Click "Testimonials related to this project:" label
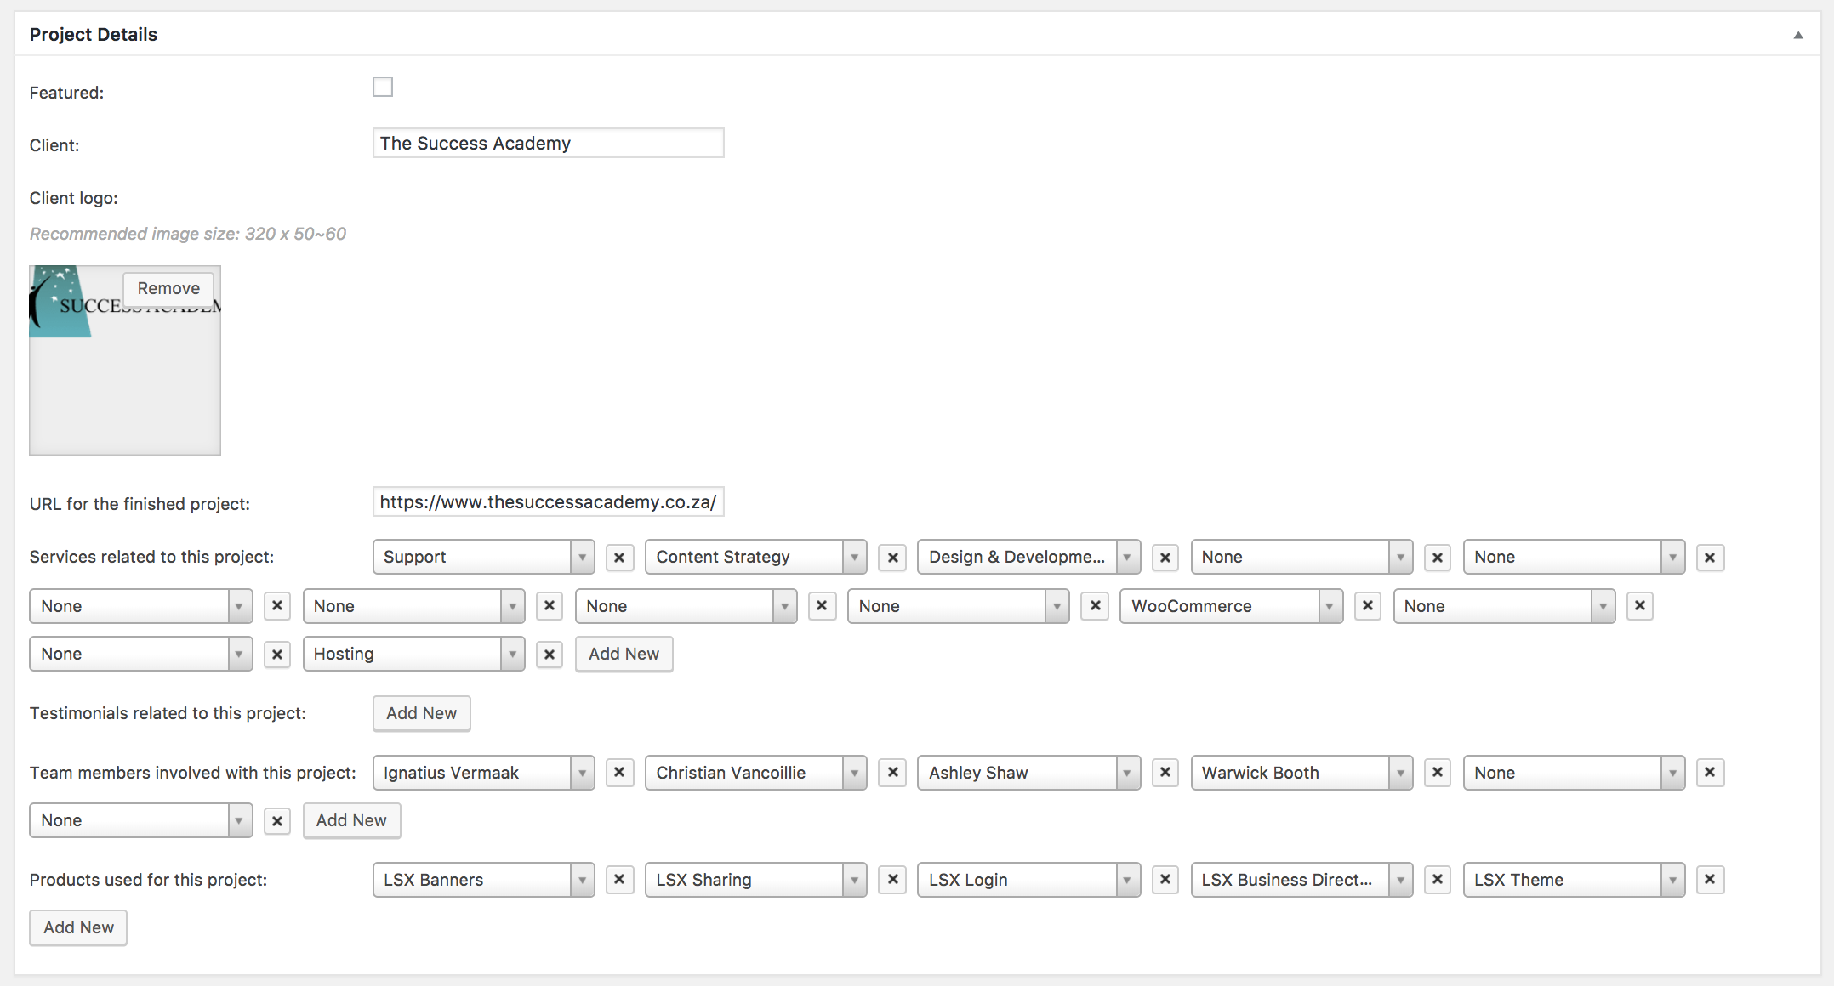 168,713
